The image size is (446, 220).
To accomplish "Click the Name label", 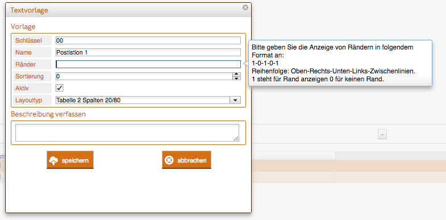I will click(x=24, y=53).
